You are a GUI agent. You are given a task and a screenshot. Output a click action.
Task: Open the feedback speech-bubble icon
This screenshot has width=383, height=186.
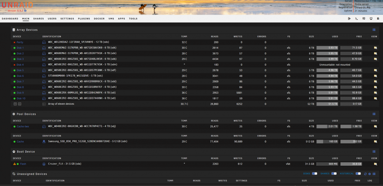pos(364,18)
